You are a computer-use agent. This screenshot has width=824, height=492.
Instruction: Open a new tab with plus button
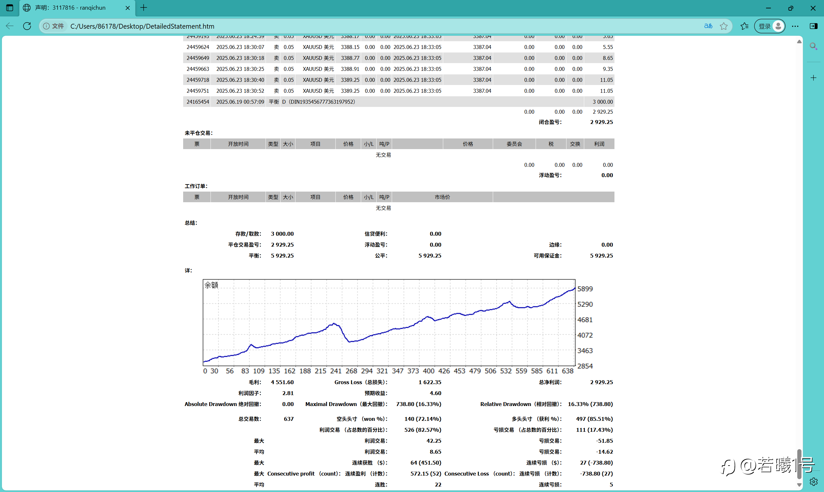pyautogui.click(x=144, y=8)
